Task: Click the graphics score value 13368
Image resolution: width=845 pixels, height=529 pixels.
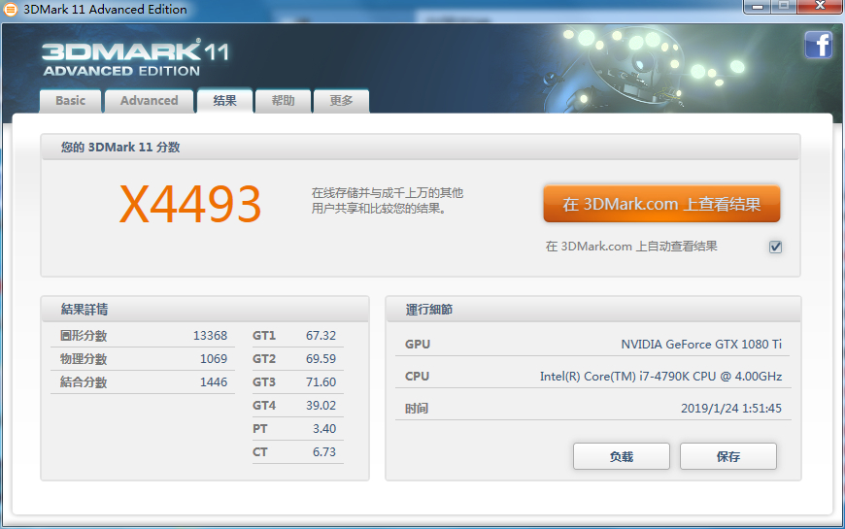Action: [210, 336]
